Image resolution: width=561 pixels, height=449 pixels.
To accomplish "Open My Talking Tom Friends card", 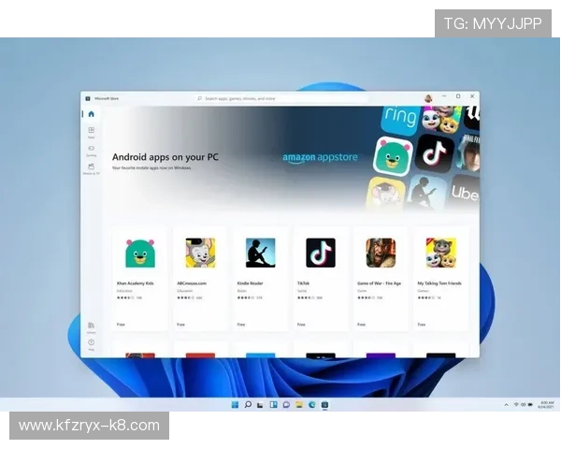I will tap(440, 278).
